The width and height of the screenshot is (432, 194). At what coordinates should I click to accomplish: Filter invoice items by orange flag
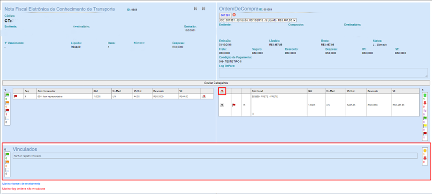pos(7,103)
